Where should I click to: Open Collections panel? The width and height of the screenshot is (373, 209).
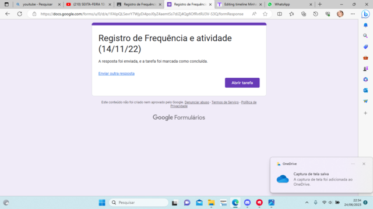point(304,14)
